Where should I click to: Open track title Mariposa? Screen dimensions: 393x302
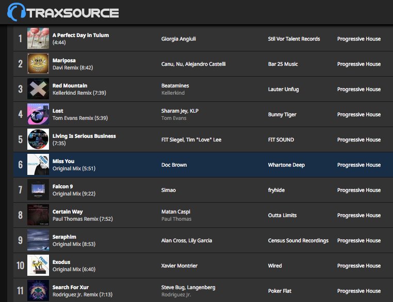[64, 61]
